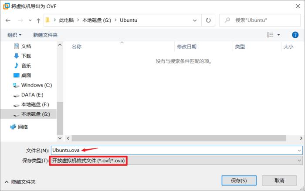Click the magnifier search icon

pyautogui.click(x=227, y=20)
